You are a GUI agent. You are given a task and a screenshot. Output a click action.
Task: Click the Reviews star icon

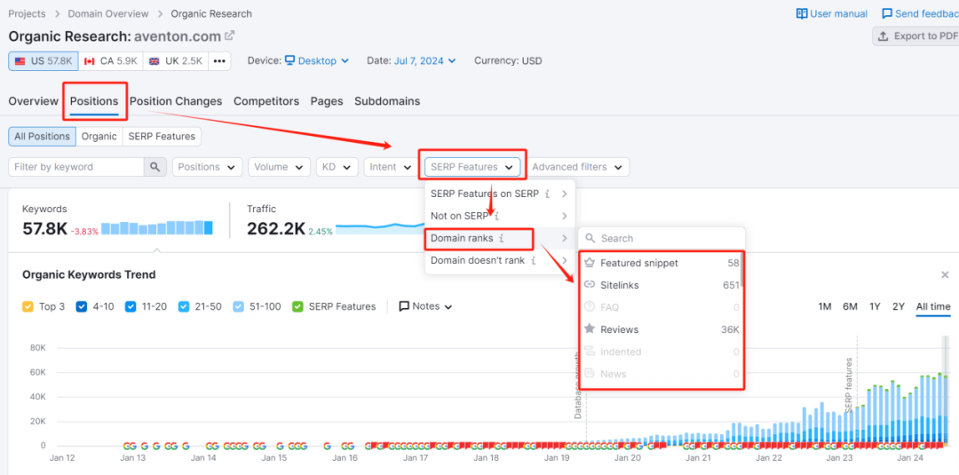coord(590,329)
